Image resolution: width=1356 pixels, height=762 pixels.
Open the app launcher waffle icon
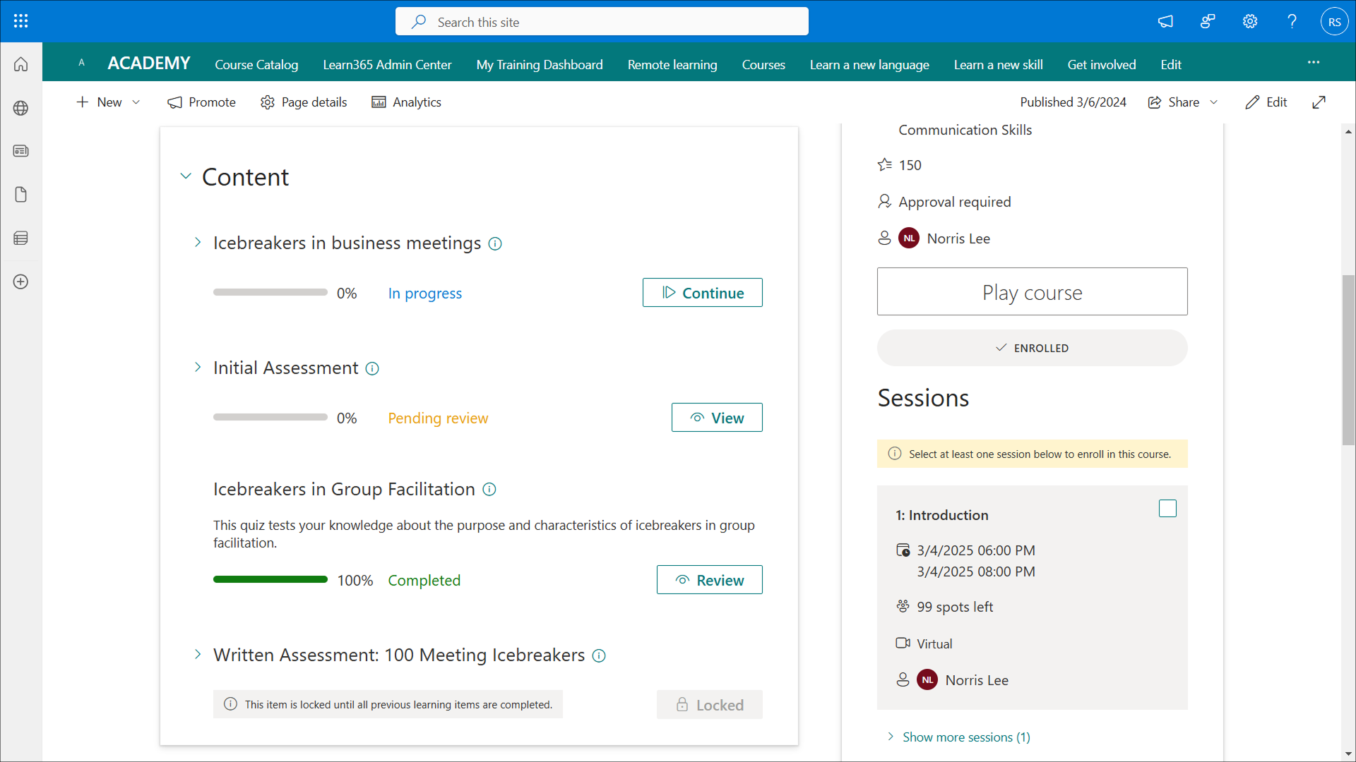20,21
